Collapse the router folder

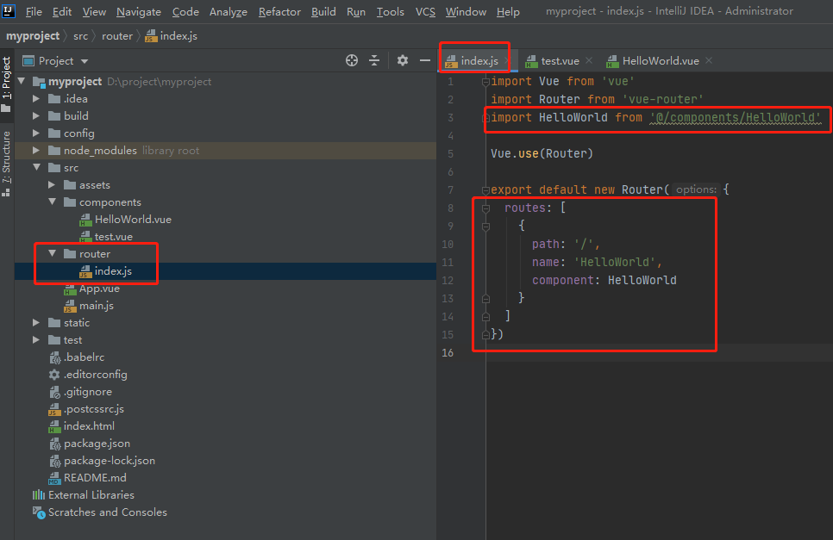(x=52, y=254)
